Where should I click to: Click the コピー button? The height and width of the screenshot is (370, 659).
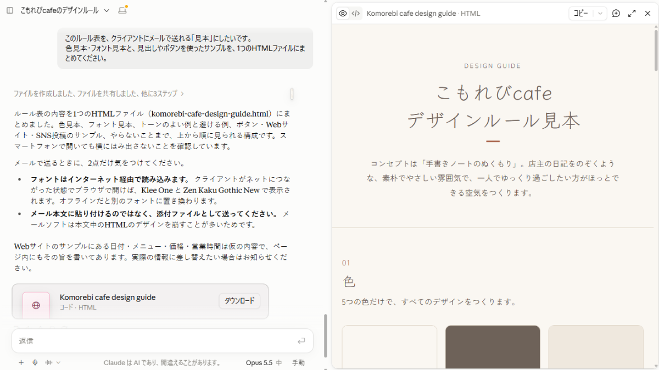coord(581,13)
